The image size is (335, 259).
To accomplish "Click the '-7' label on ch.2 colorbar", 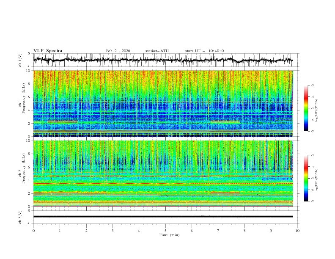I will tap(312, 201).
